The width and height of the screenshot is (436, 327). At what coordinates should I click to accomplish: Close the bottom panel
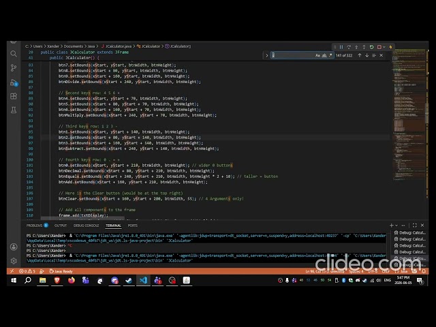(x=422, y=225)
